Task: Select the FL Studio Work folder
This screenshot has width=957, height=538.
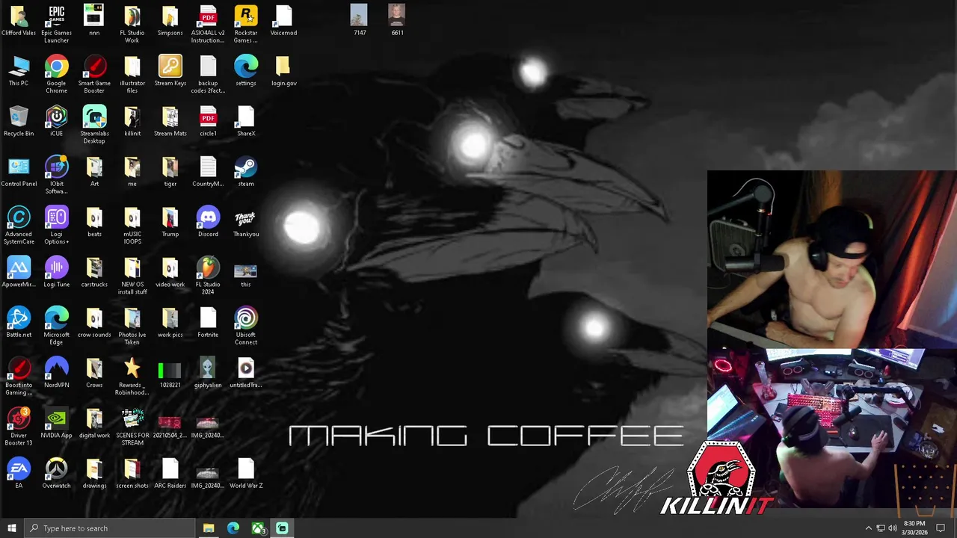Action: 132,22
